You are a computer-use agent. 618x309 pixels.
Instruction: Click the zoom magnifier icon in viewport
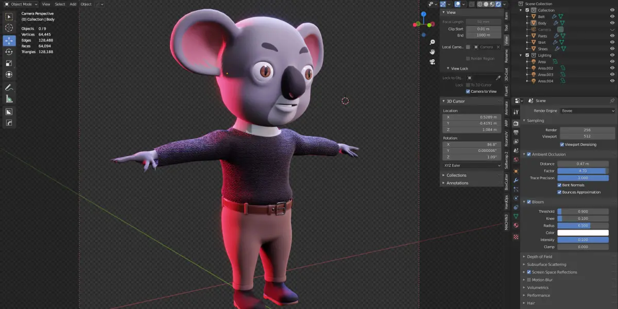point(433,42)
